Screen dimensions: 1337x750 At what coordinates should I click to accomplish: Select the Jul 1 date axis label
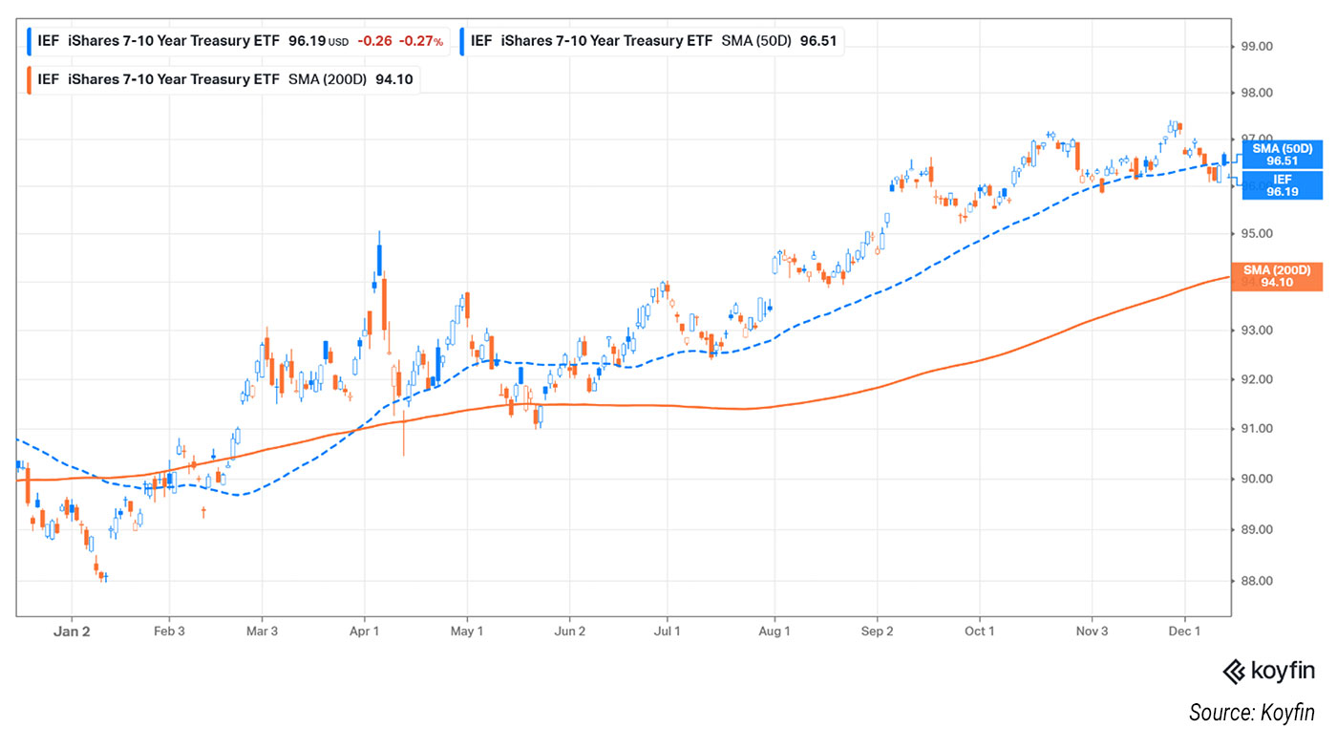pos(667,632)
